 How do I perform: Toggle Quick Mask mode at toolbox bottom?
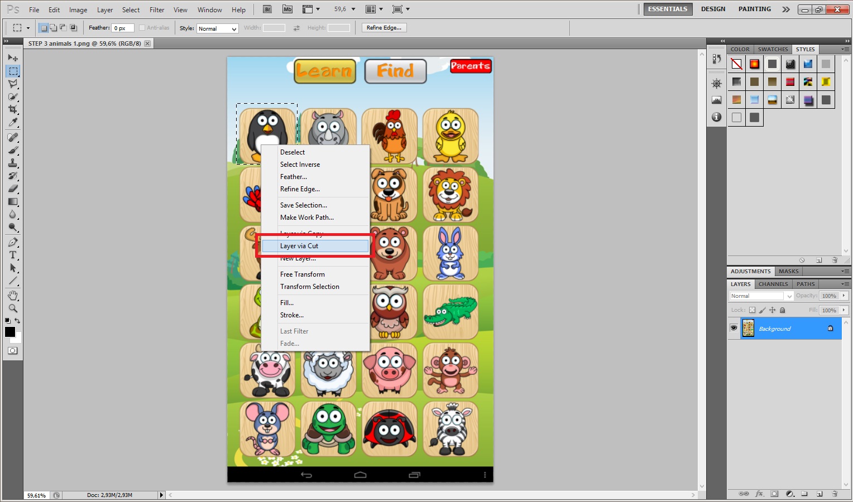[x=13, y=351]
